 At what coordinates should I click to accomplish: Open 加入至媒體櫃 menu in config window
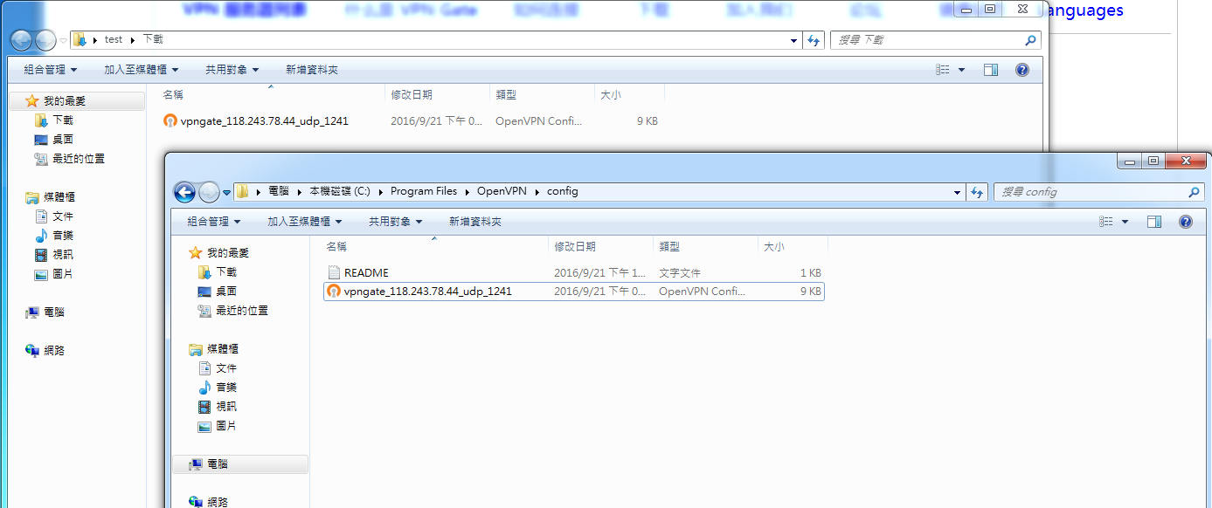305,222
